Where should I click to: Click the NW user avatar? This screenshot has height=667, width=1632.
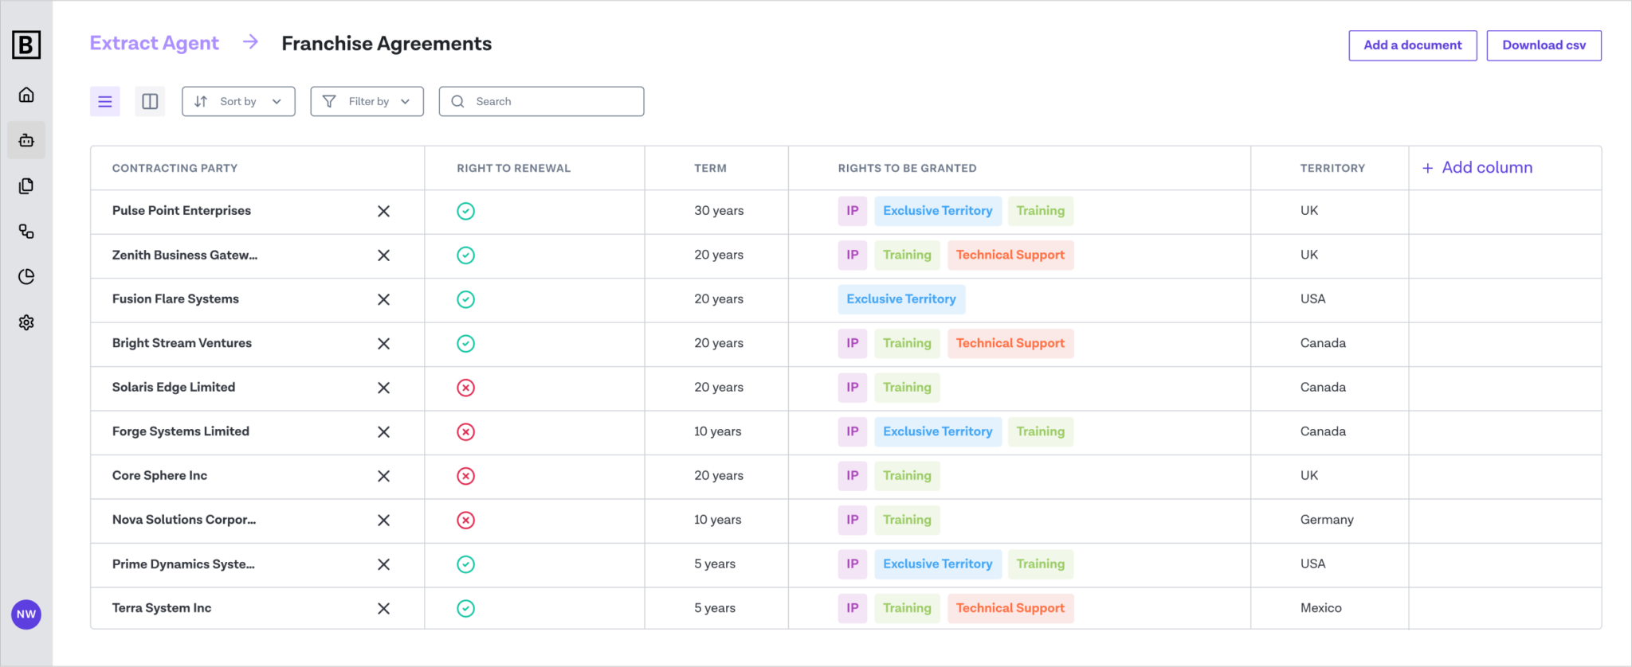26,614
